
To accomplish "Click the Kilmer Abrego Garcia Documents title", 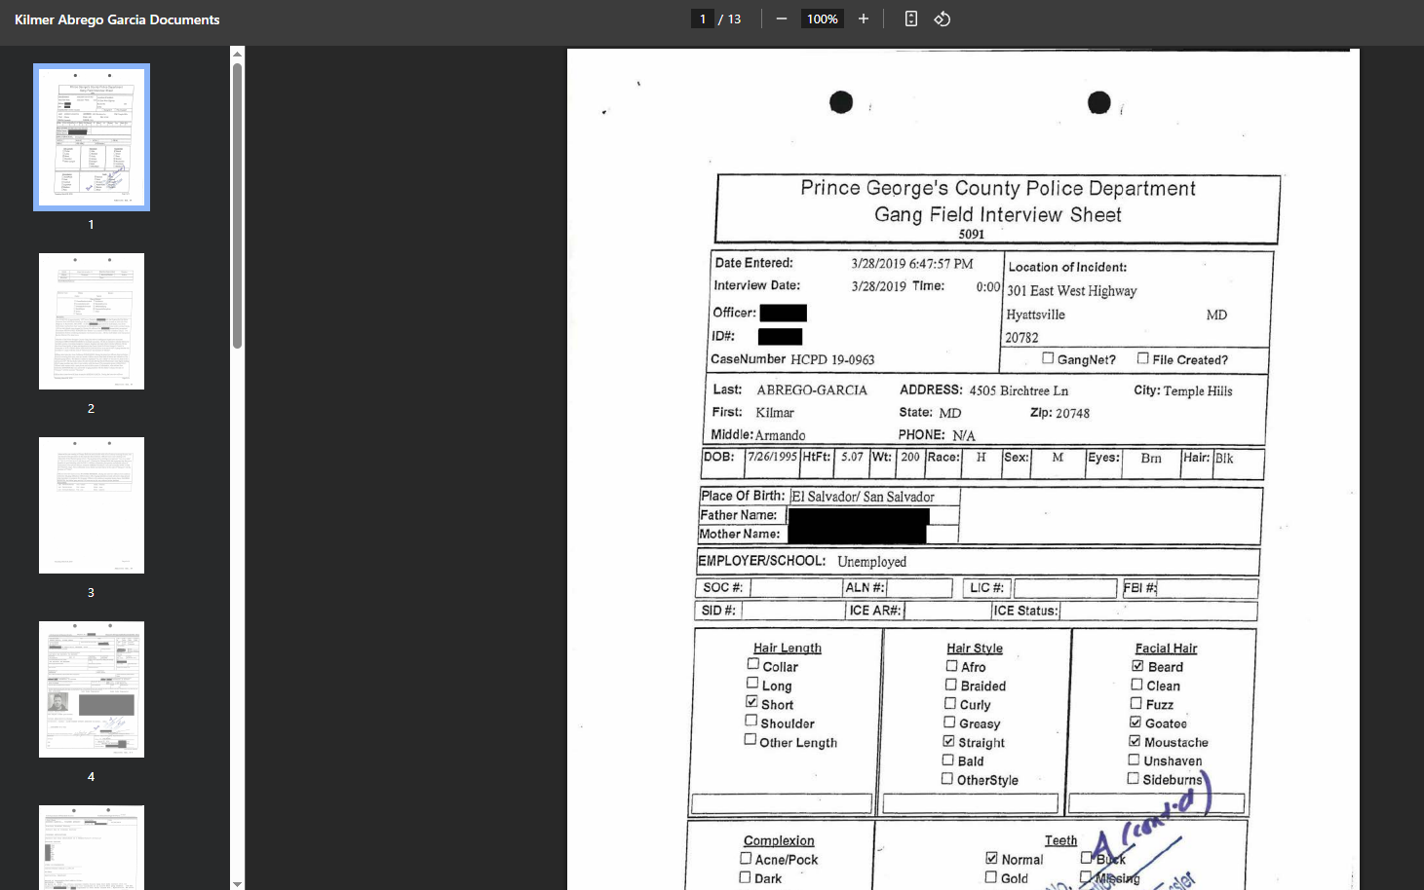I will click(x=117, y=19).
